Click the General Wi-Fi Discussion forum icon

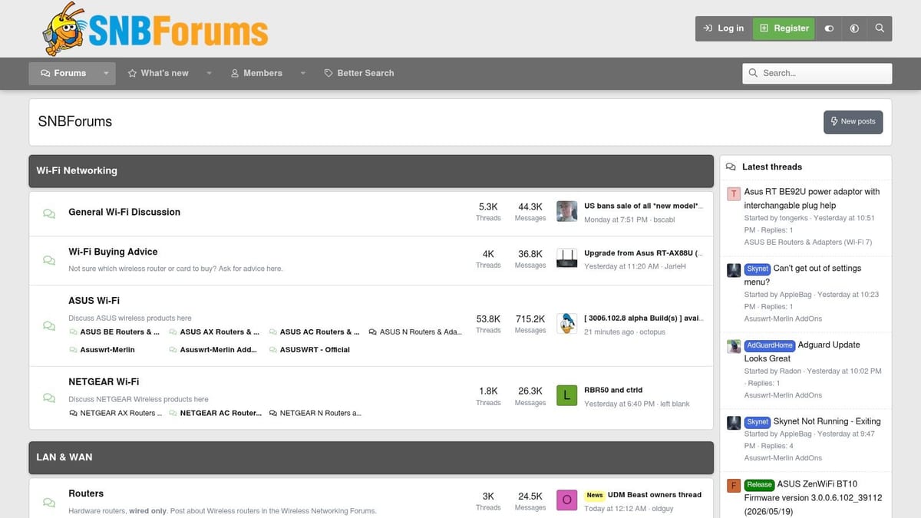pyautogui.click(x=49, y=213)
